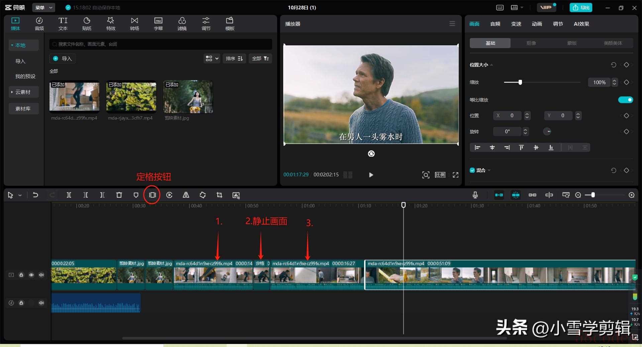Click the crop tool in timeline toolbar

click(x=219, y=195)
